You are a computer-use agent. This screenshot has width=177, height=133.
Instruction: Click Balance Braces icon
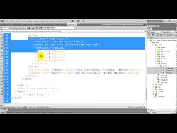pyautogui.click(x=1, y=55)
